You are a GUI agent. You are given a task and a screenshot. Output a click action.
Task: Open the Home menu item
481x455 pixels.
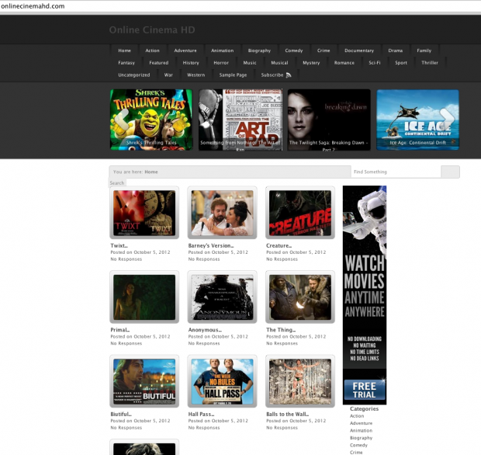tap(125, 50)
